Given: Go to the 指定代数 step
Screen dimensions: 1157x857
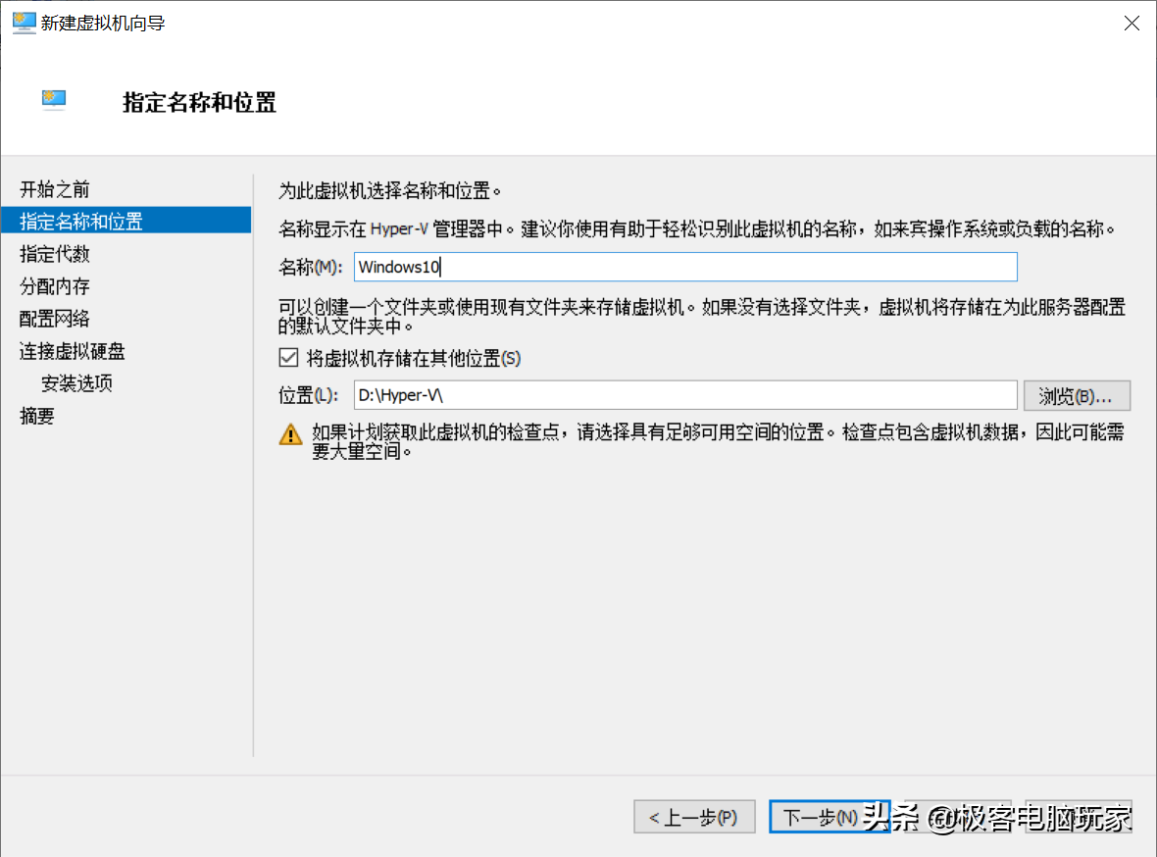Looking at the screenshot, I should click(x=55, y=254).
